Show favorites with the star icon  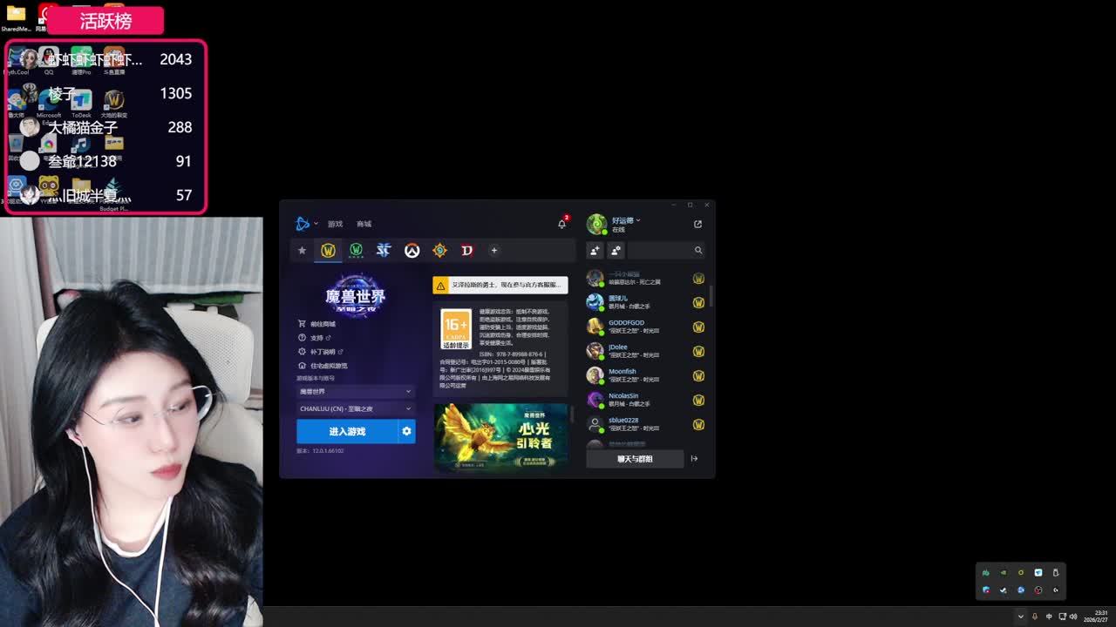pyautogui.click(x=302, y=250)
